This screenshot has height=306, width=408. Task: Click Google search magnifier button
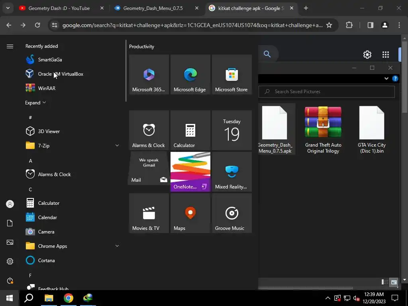(267, 54)
